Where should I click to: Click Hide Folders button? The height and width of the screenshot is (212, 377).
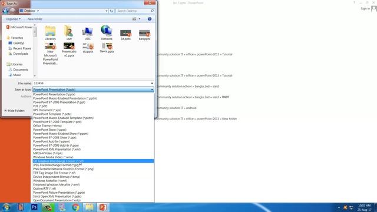(x=14, y=111)
